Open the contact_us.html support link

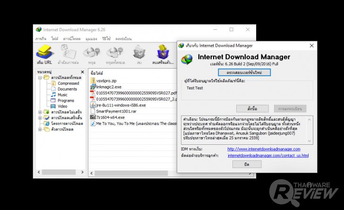pyautogui.click(x=268, y=156)
